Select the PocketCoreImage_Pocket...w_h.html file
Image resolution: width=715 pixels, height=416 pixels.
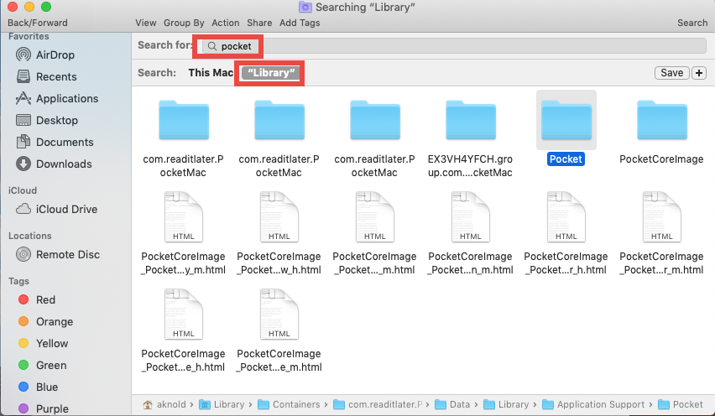[279, 233]
